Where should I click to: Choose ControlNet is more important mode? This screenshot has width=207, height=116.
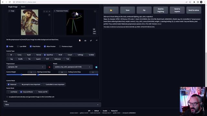pyautogui.click(x=54, y=84)
